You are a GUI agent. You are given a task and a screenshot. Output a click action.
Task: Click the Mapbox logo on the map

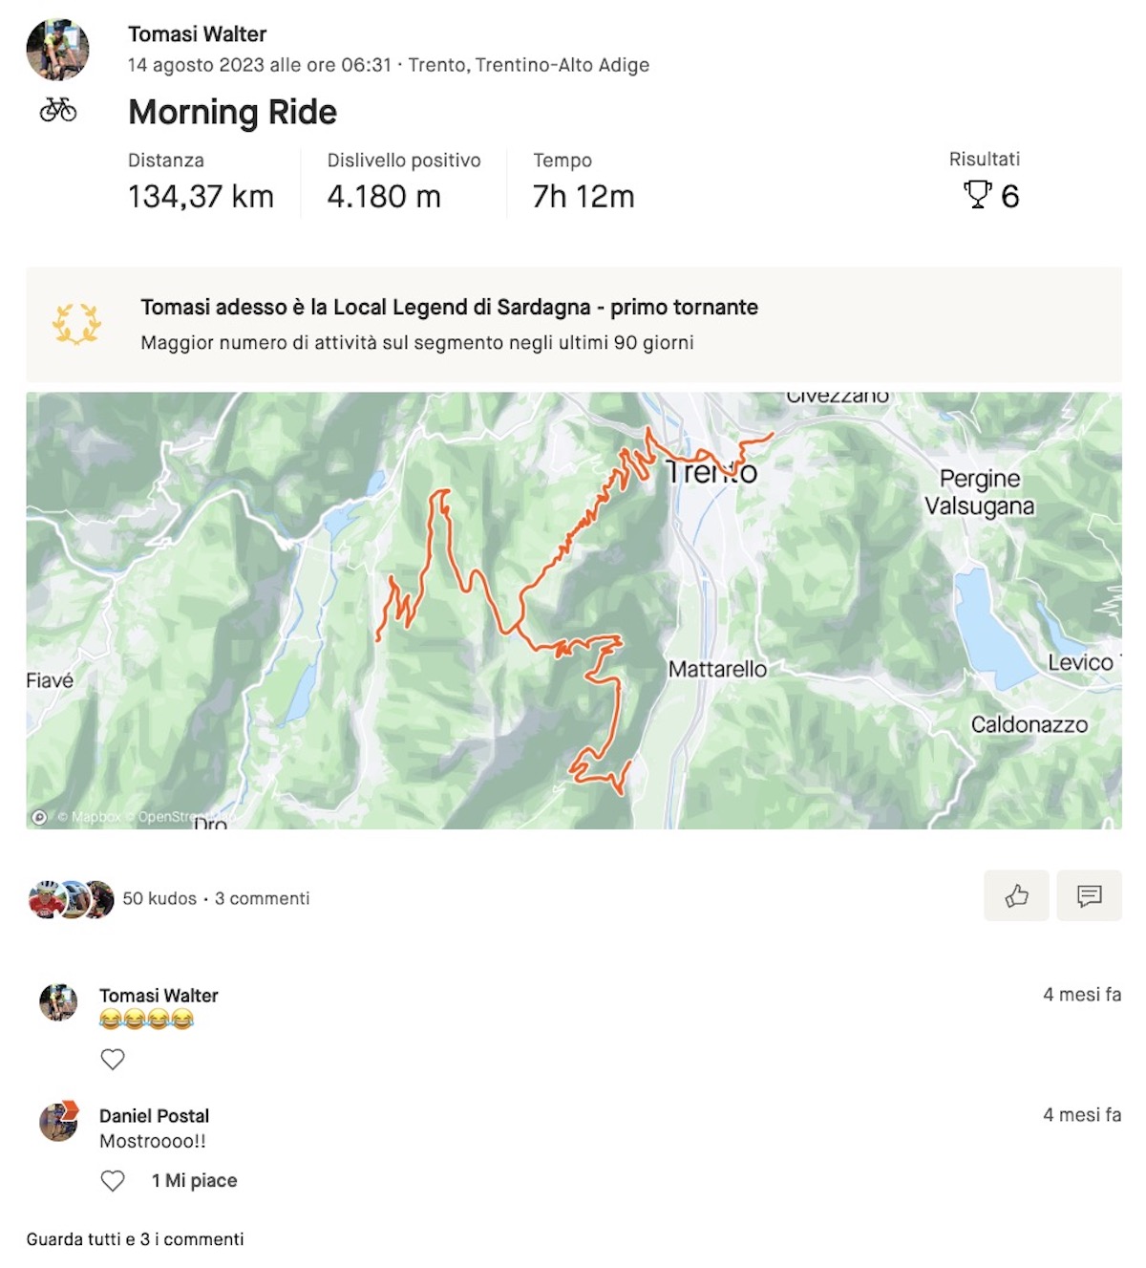[x=40, y=817]
